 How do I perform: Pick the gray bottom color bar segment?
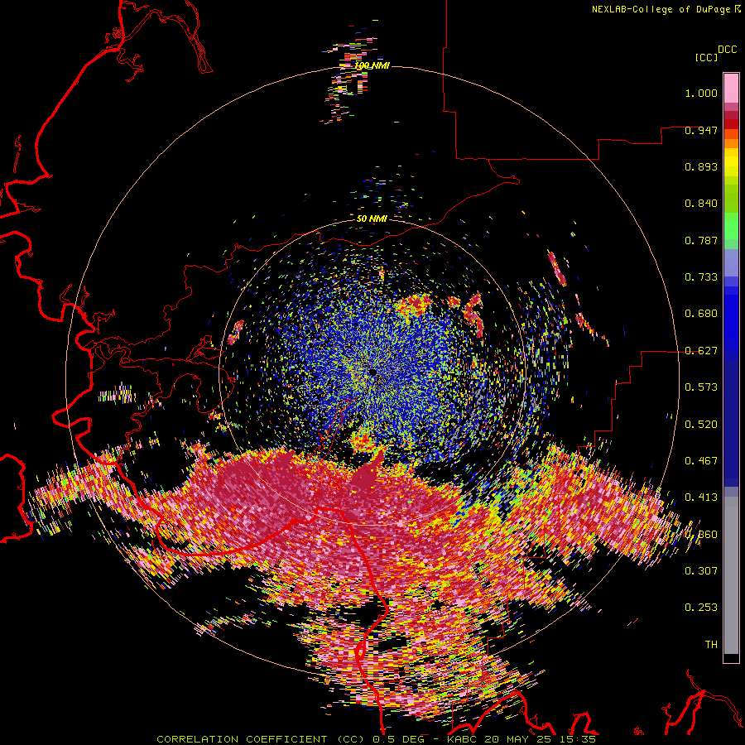[731, 575]
